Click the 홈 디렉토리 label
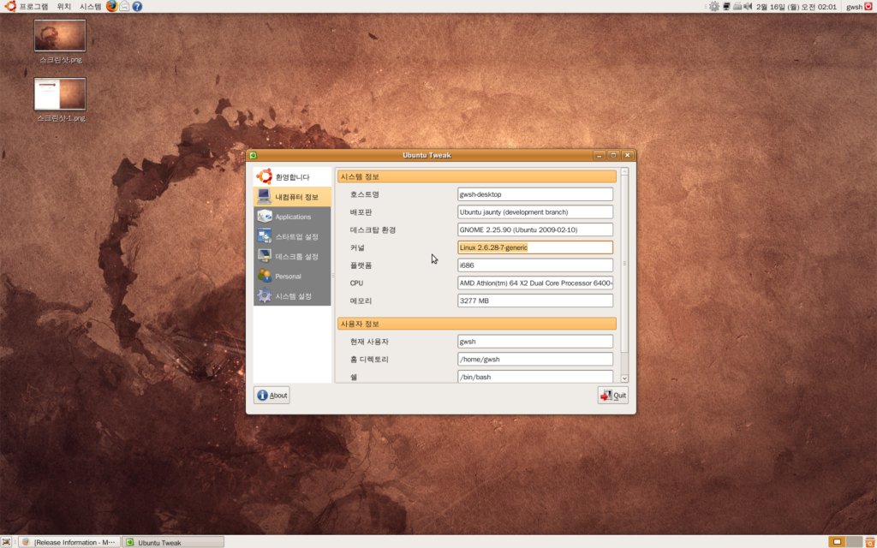This screenshot has width=877, height=548. point(369,360)
